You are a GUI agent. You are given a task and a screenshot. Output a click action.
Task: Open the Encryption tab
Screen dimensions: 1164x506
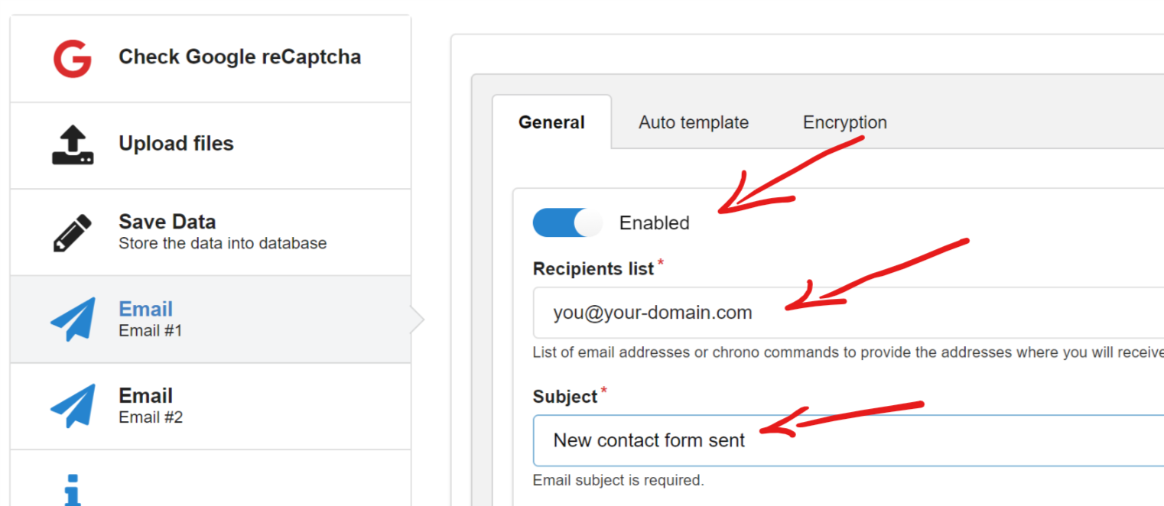tap(844, 122)
